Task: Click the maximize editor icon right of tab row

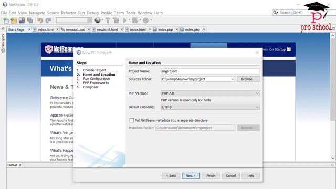Action: coord(333,29)
